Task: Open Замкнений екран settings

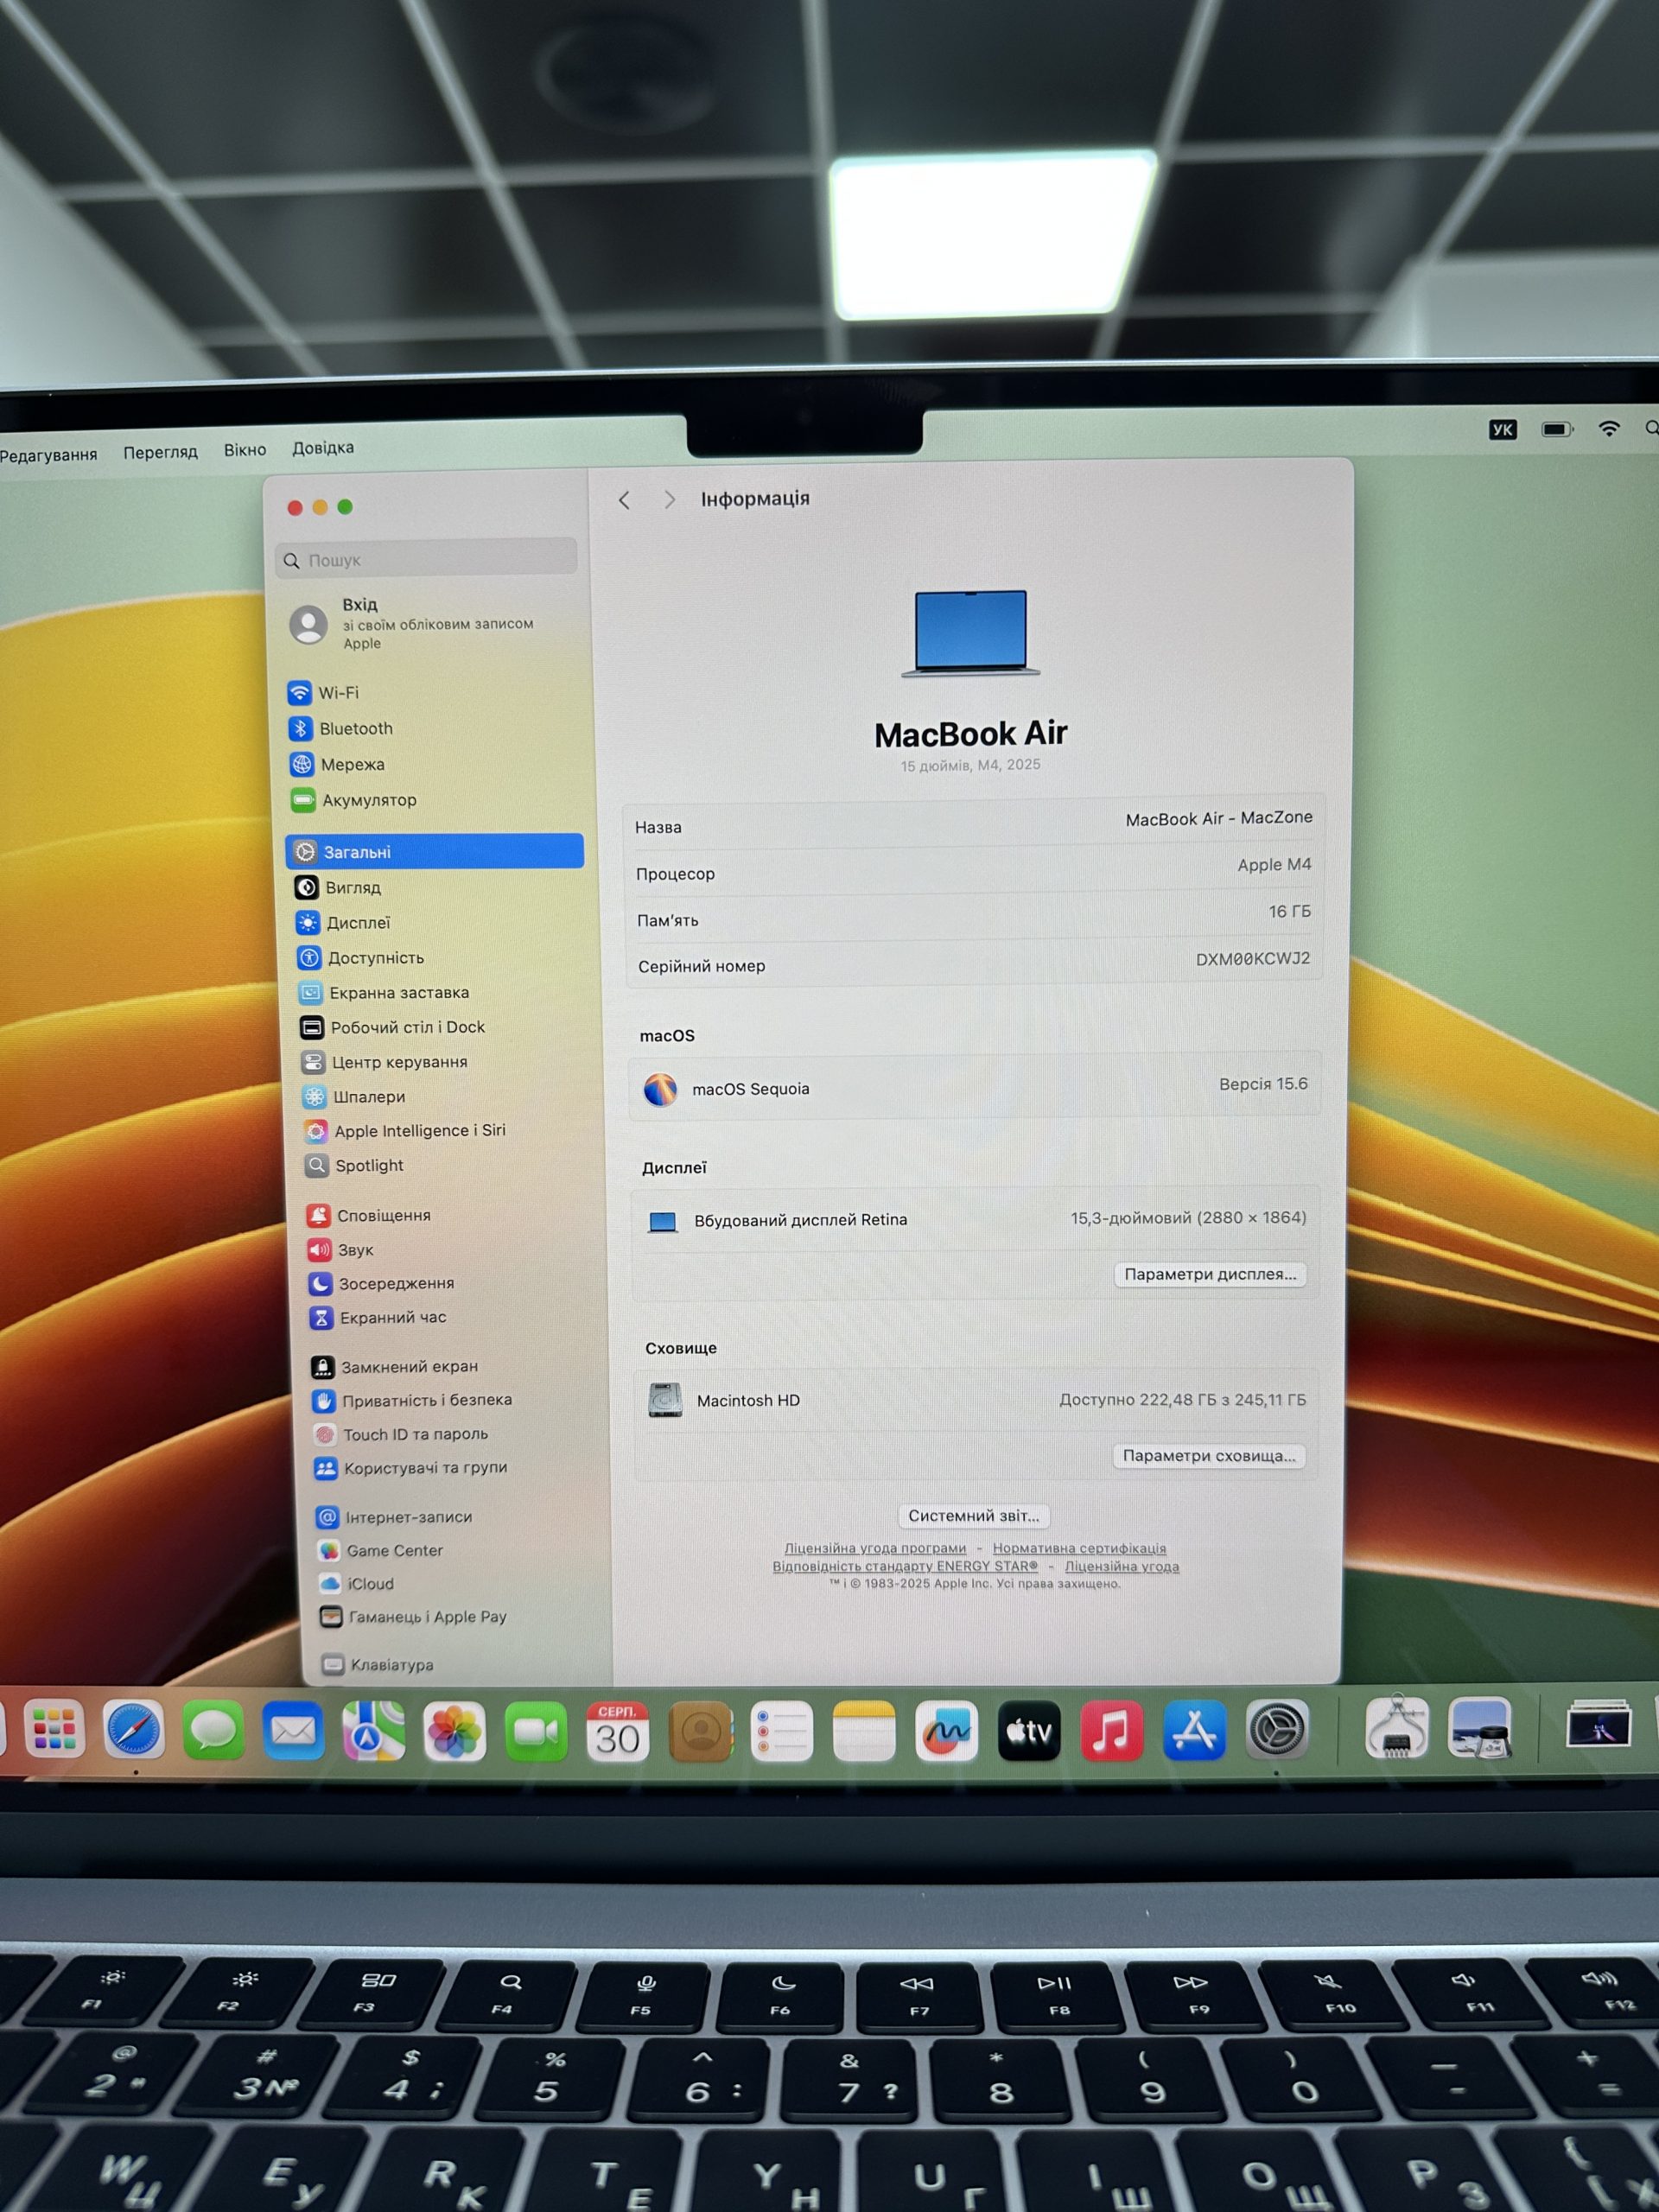Action: pos(396,1366)
